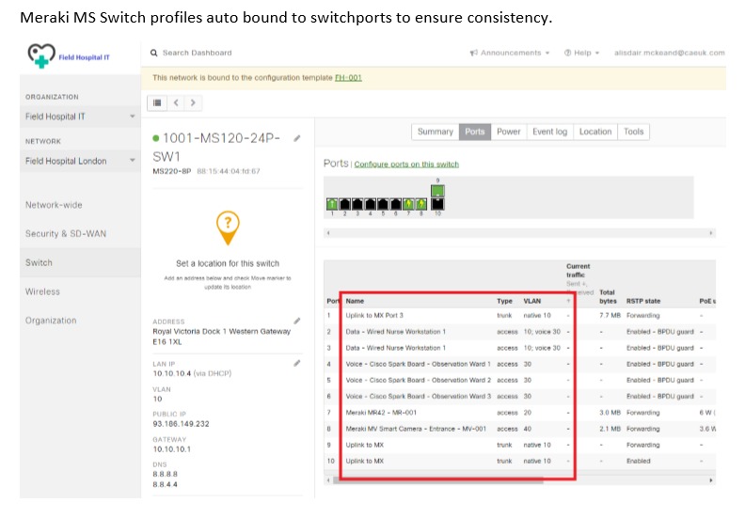The height and width of the screenshot is (518, 745).
Task: Select port 8 in the port diagram
Action: (x=421, y=204)
